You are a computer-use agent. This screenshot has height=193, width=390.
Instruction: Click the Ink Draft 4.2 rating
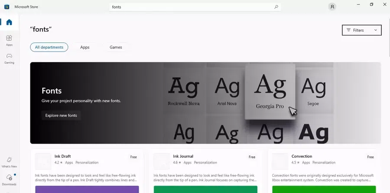pos(58,162)
